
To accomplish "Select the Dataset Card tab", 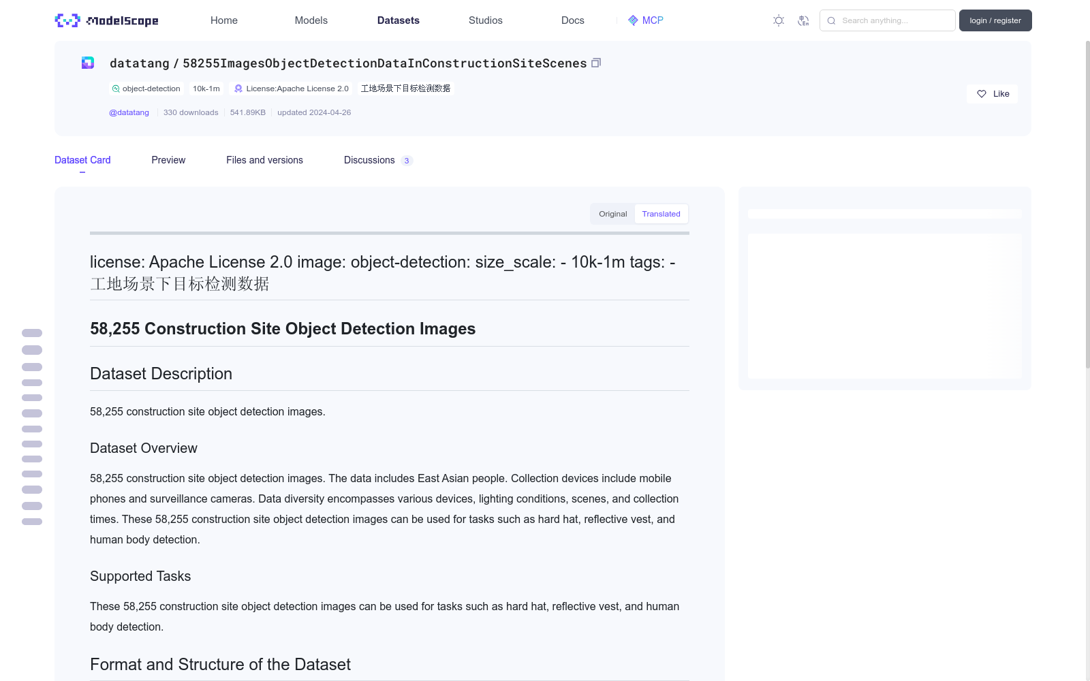I will pos(82,160).
